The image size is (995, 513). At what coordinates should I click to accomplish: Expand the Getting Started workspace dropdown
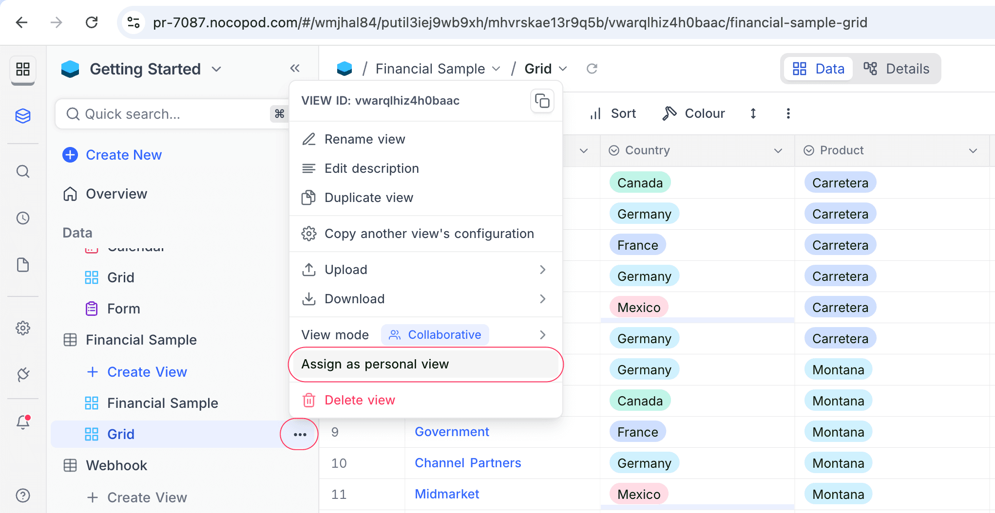click(216, 69)
